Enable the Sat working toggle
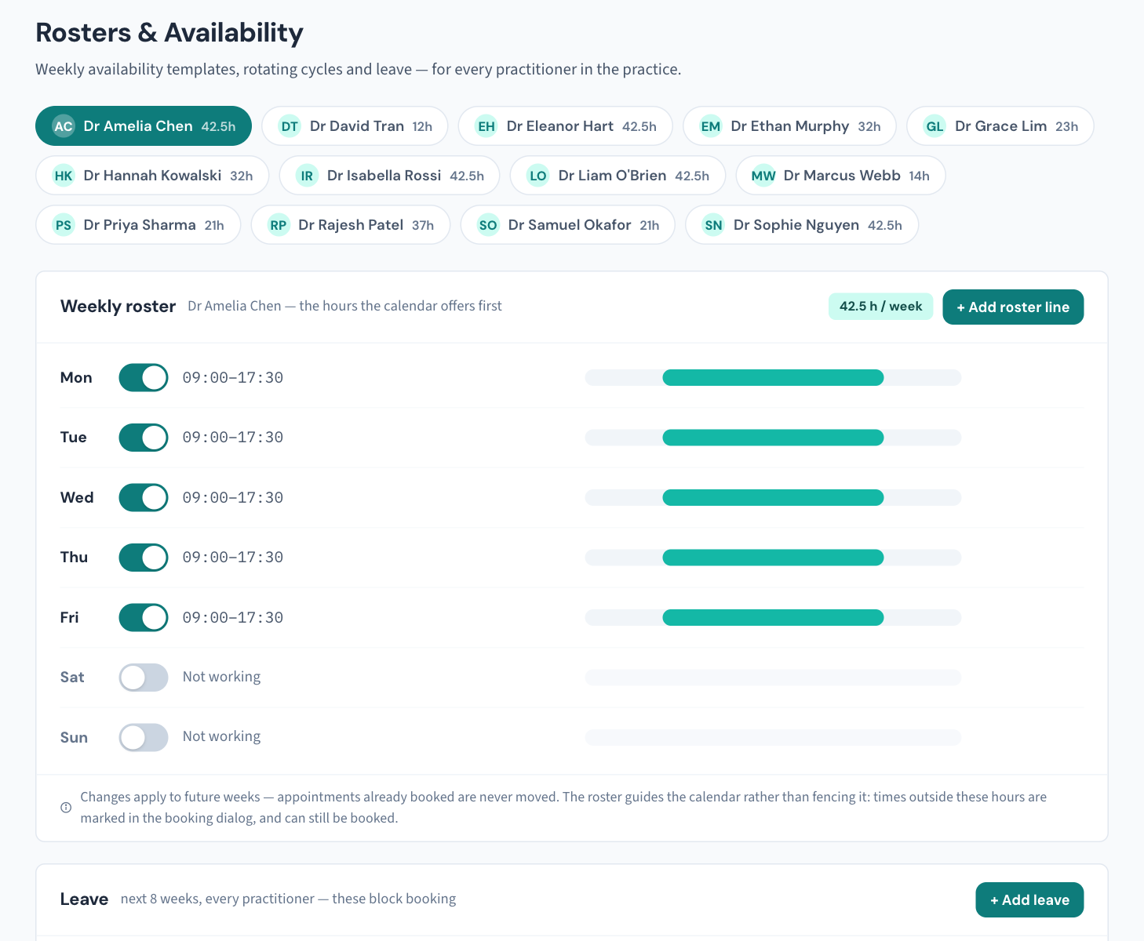 (144, 678)
